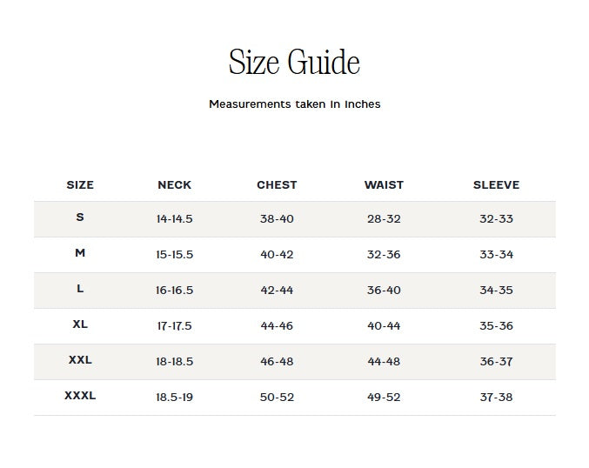Select neck value 14-14.5 for size S
The width and height of the screenshot is (589, 468).
pyautogui.click(x=175, y=219)
